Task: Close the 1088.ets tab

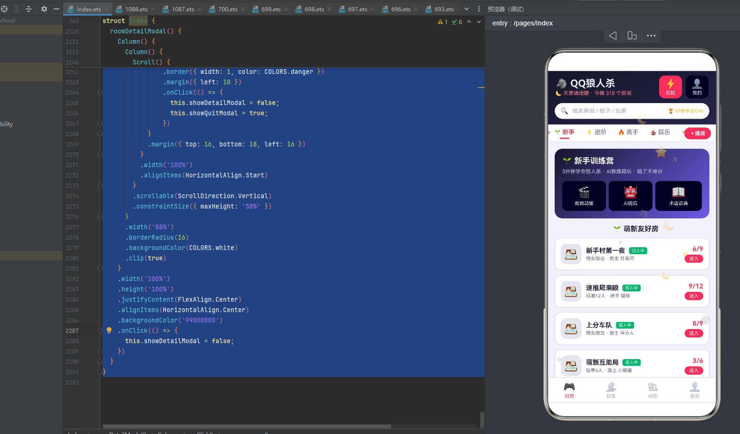Action: pos(153,9)
